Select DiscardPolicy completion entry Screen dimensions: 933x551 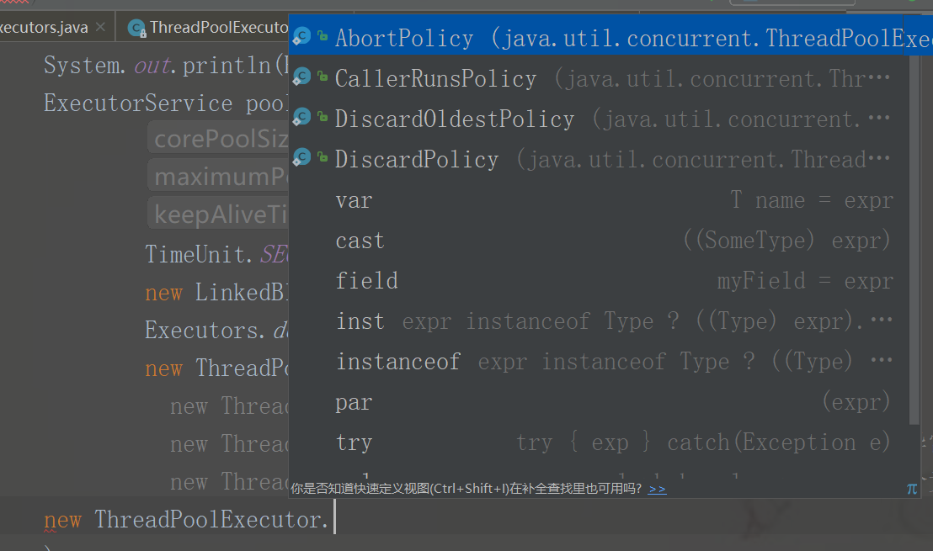tap(600, 159)
